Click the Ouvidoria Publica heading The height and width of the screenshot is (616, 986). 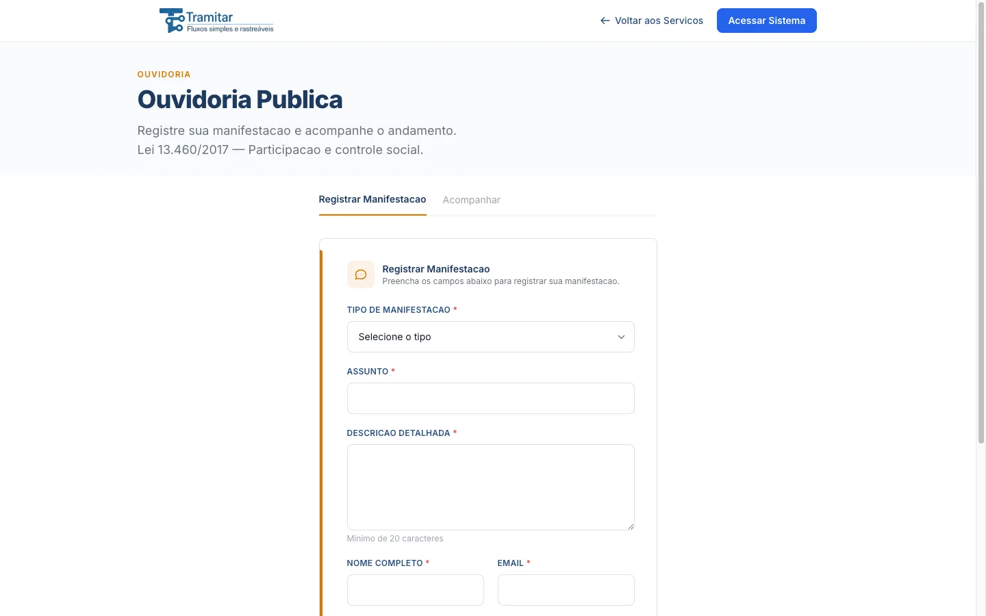(x=240, y=100)
